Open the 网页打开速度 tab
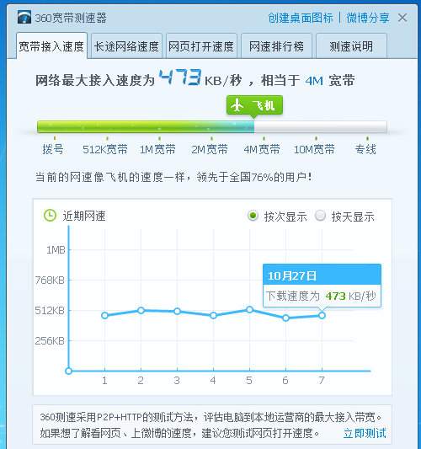421x449 pixels. pyautogui.click(x=201, y=46)
